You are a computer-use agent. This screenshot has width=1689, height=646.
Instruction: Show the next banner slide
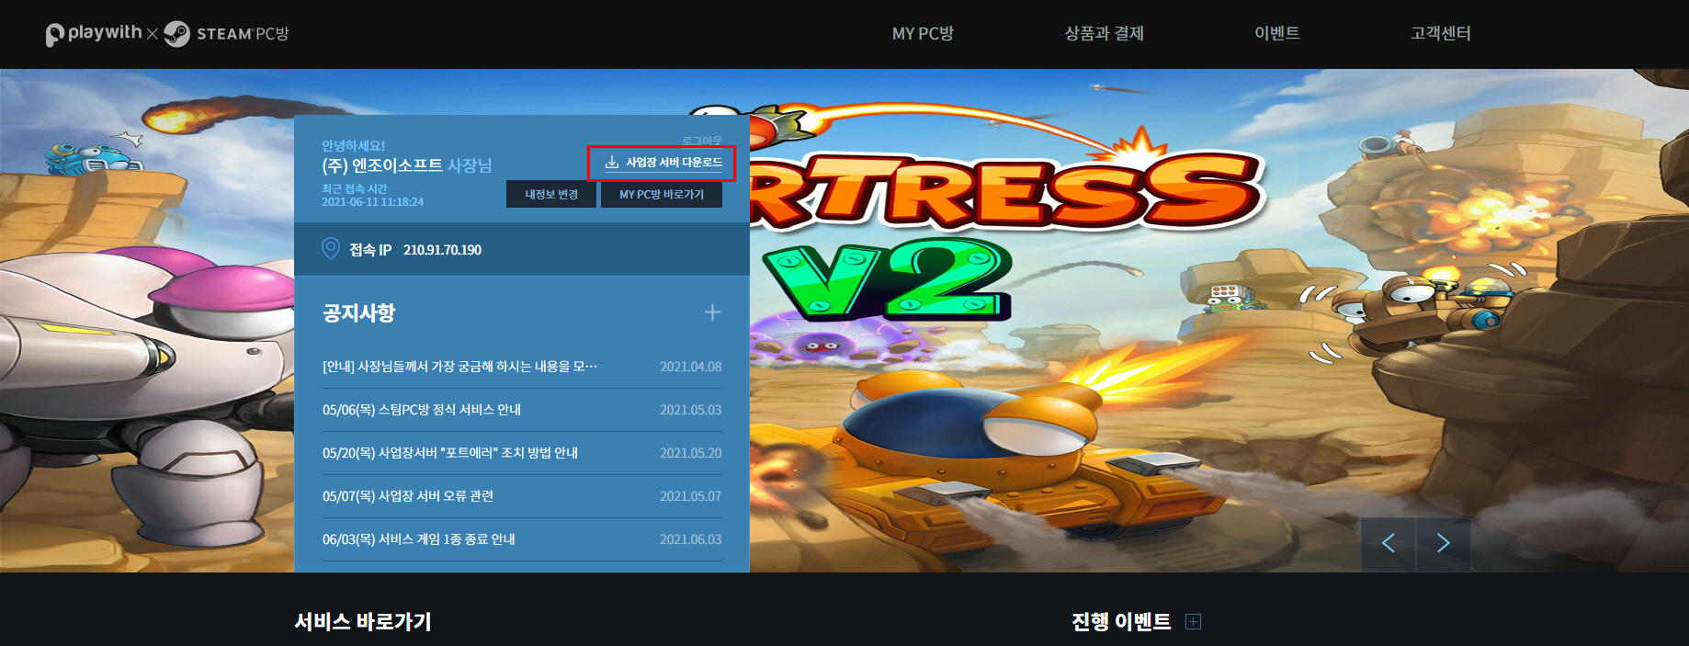1444,544
